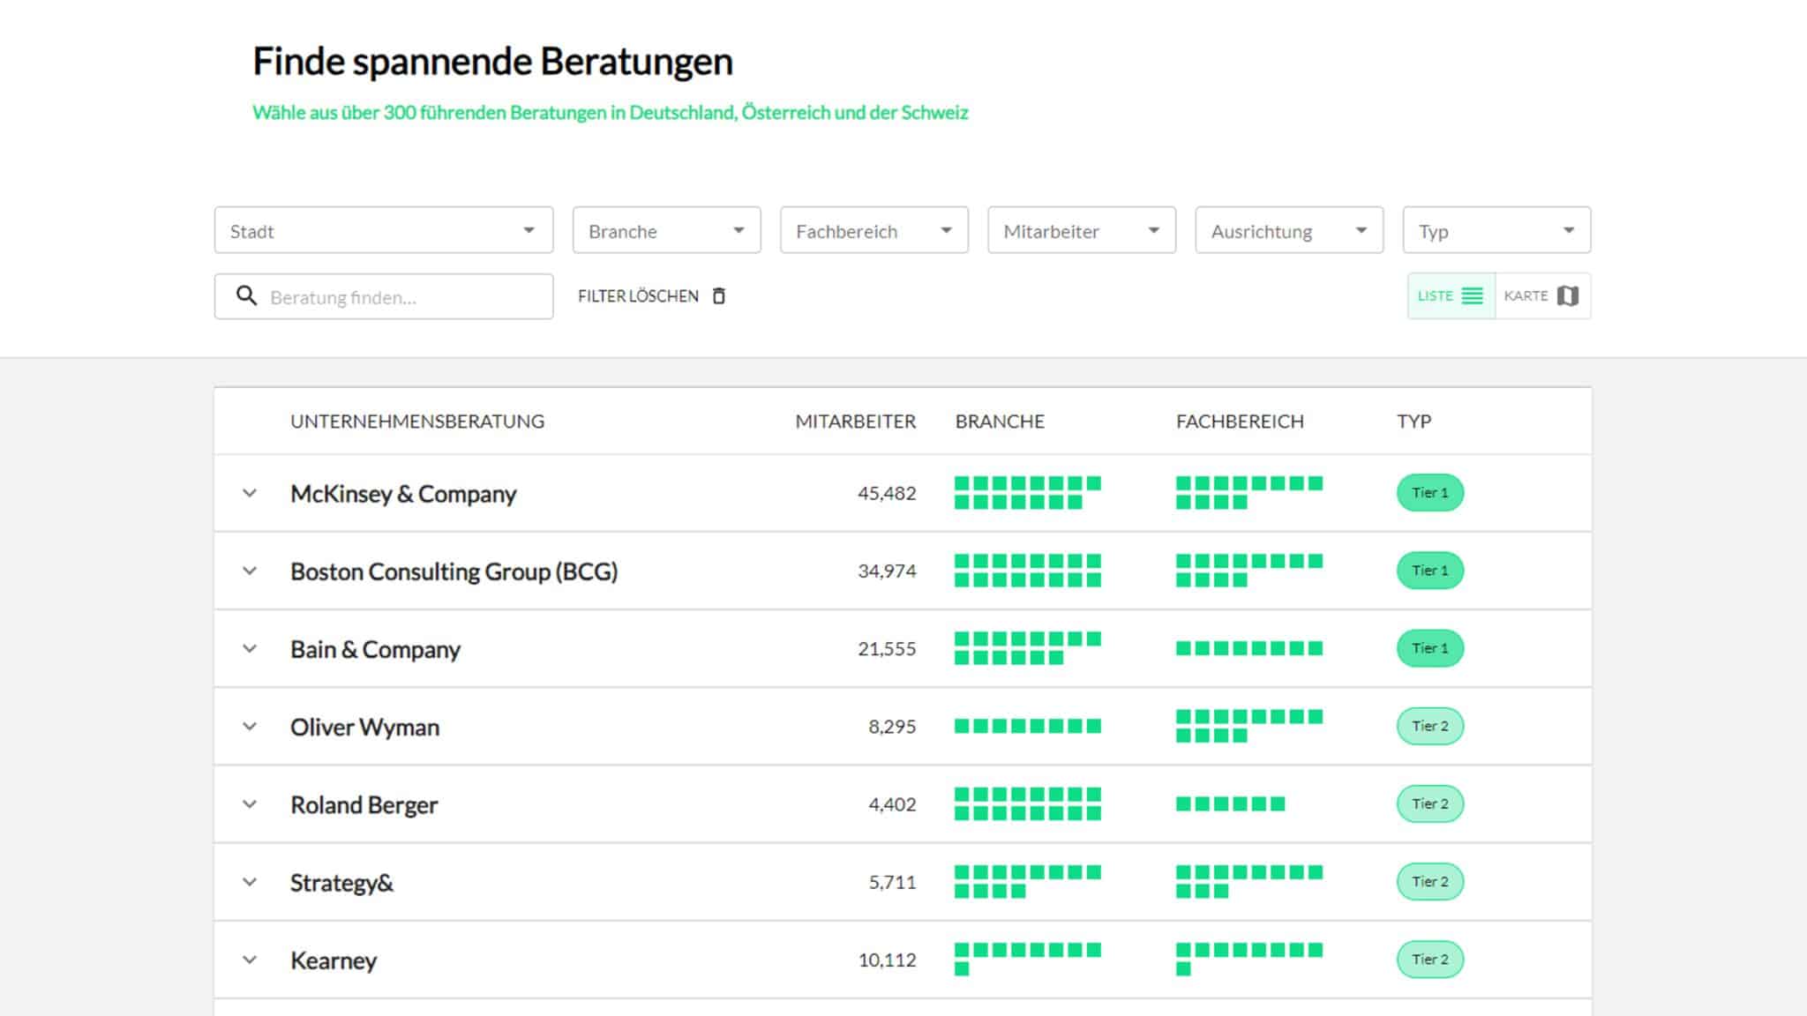Click the Tier 1 badge for Bain & Company
The image size is (1807, 1016).
pos(1429,648)
